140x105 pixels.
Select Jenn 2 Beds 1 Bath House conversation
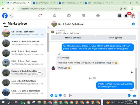[x=24, y=82]
